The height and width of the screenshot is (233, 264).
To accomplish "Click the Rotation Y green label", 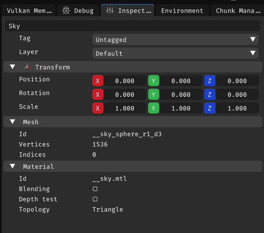I will (x=154, y=94).
